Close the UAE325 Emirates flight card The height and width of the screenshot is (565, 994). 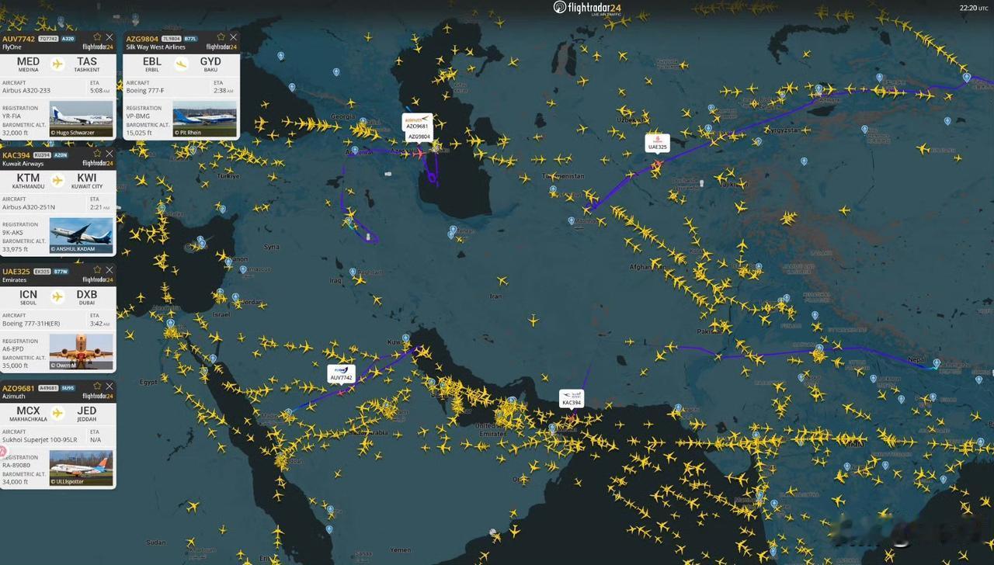(109, 270)
